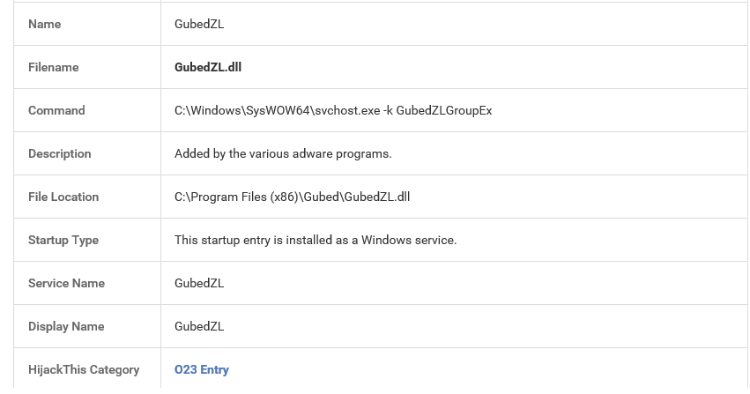Click the Service Name row label
This screenshot has width=750, height=394.
66,283
